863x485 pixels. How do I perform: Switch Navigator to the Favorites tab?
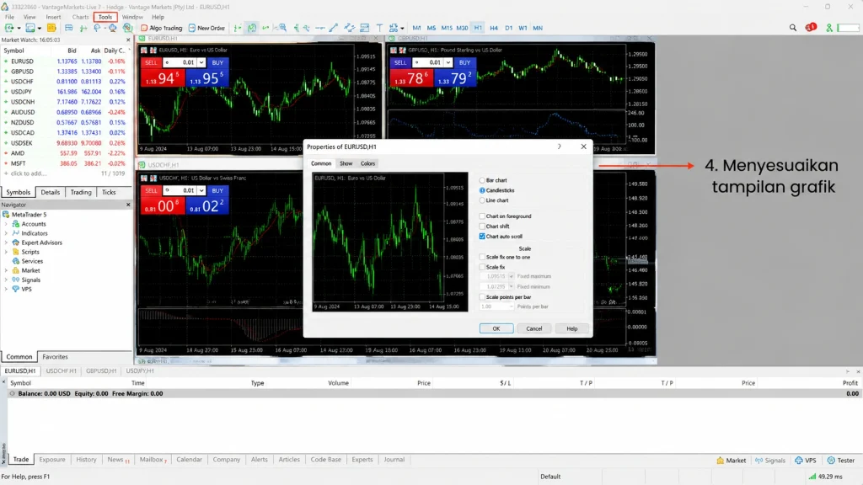tap(55, 357)
